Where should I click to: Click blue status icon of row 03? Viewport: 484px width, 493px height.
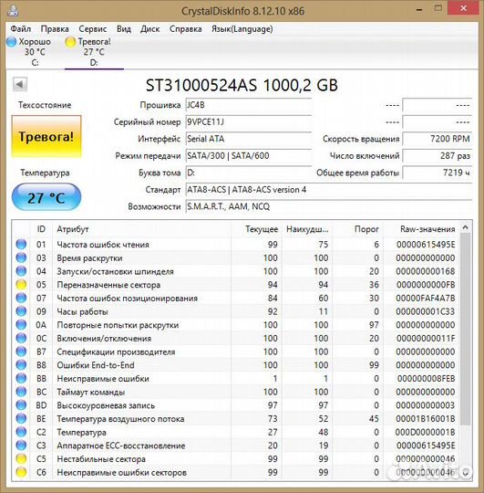(21, 257)
